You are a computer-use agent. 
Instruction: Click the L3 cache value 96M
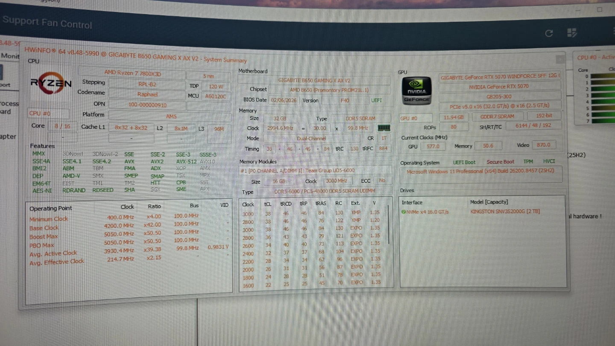[x=218, y=128]
